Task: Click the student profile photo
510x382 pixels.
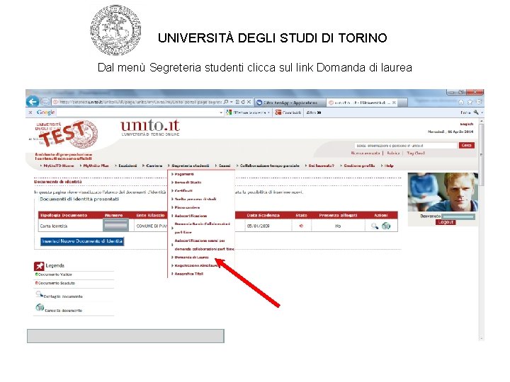Action: pos(443,192)
